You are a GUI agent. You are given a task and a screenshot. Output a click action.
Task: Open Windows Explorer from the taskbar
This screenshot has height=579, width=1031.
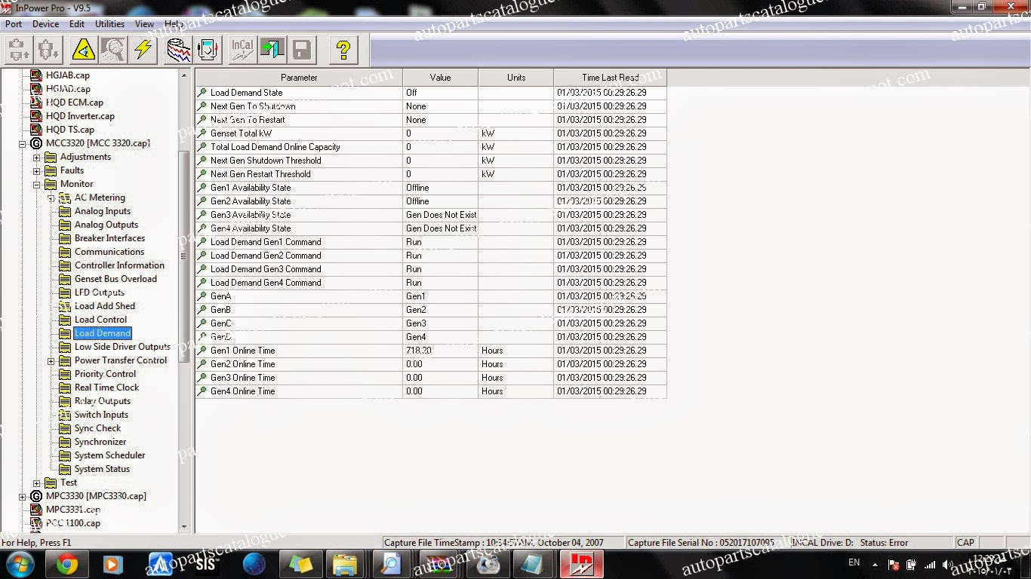[345, 564]
